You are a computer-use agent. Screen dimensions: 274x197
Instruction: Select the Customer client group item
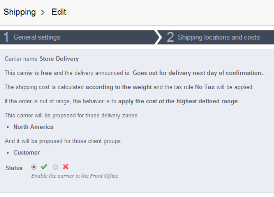[27, 152]
